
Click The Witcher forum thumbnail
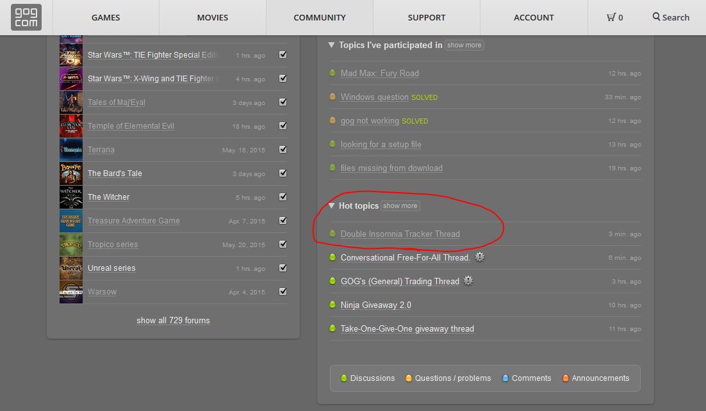(x=71, y=197)
